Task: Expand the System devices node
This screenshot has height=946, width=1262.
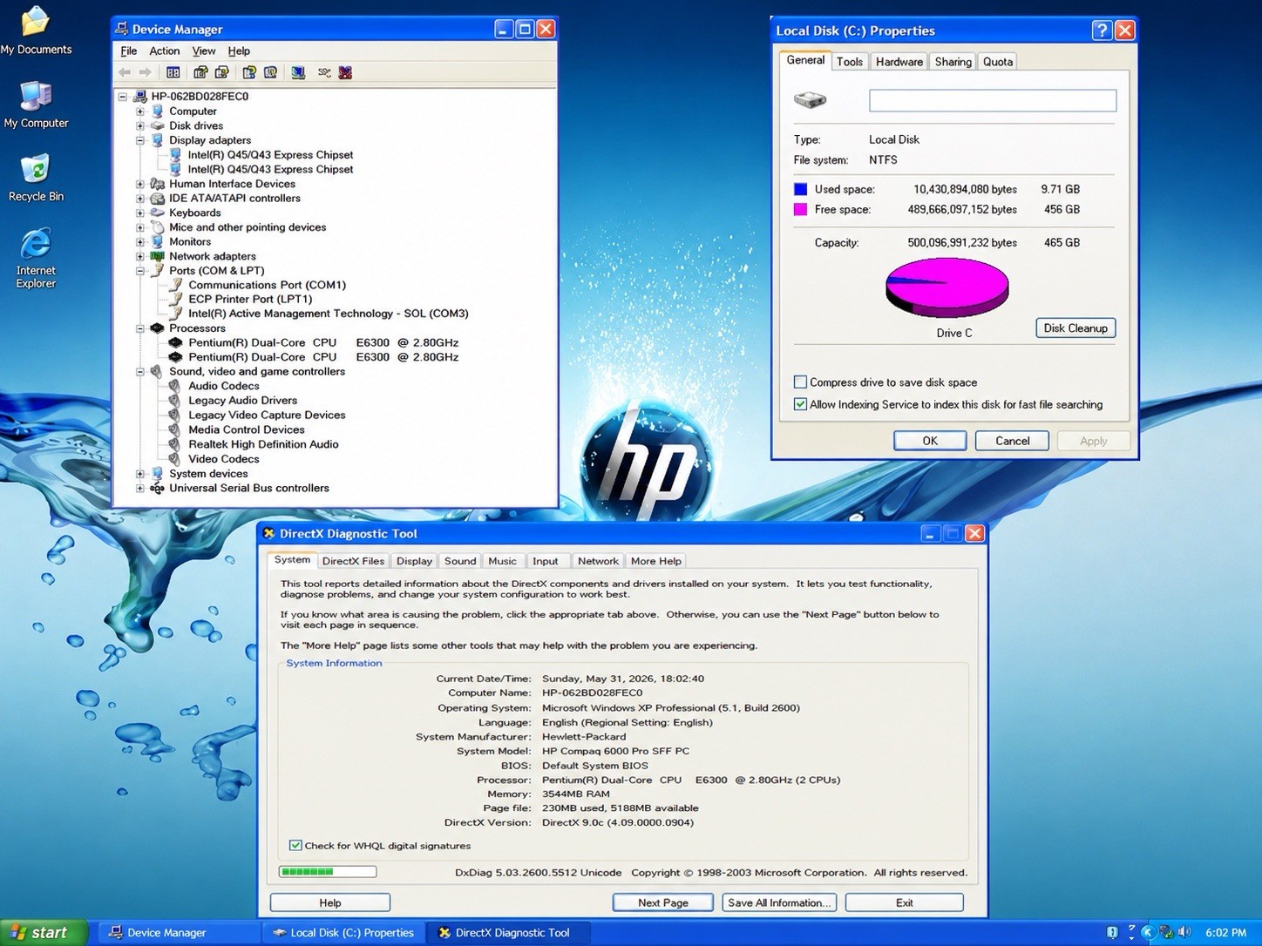Action: [139, 474]
